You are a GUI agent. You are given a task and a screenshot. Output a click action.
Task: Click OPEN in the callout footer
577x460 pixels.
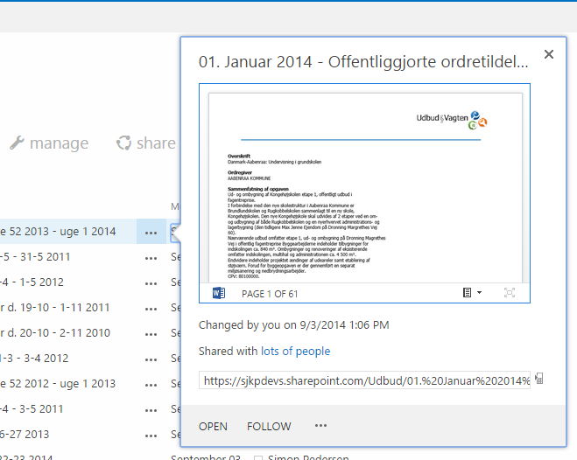(213, 426)
